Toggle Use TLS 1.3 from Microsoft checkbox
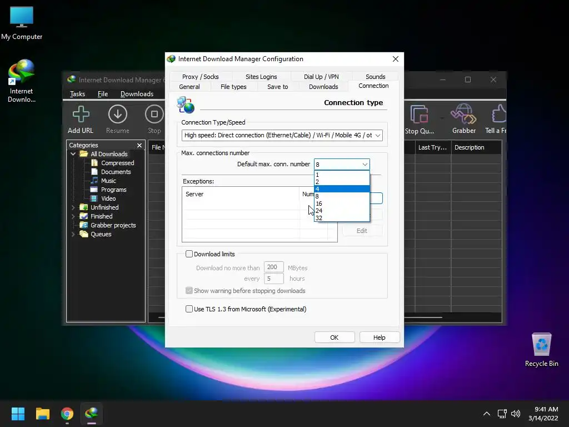 coord(189,309)
